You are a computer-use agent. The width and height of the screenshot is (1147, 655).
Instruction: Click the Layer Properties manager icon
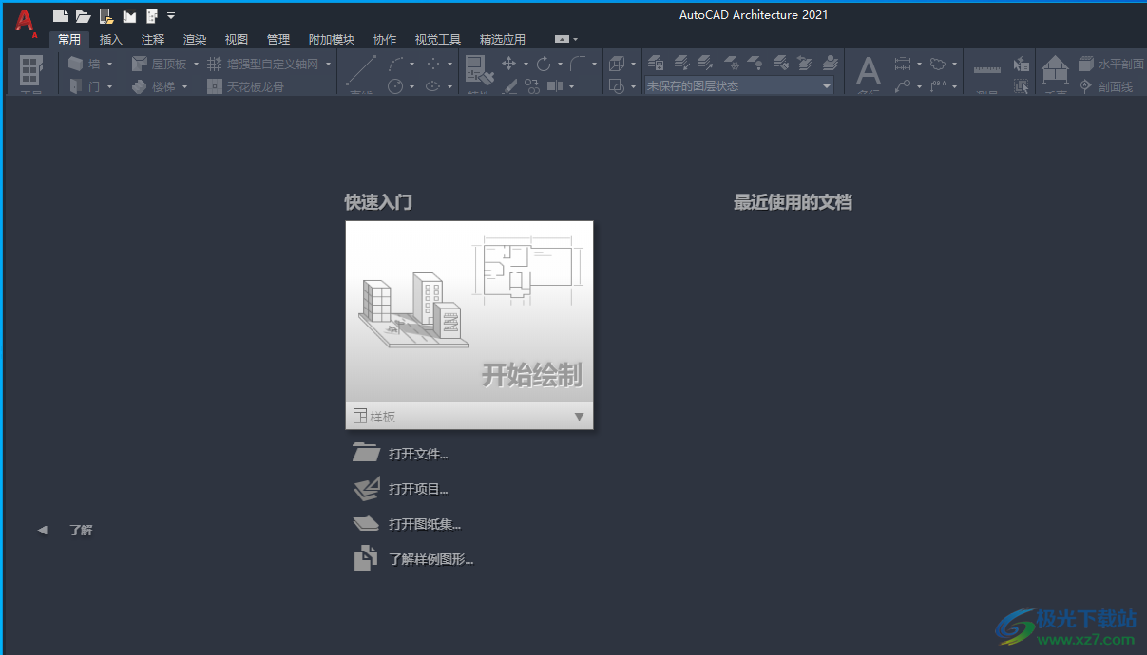657,64
